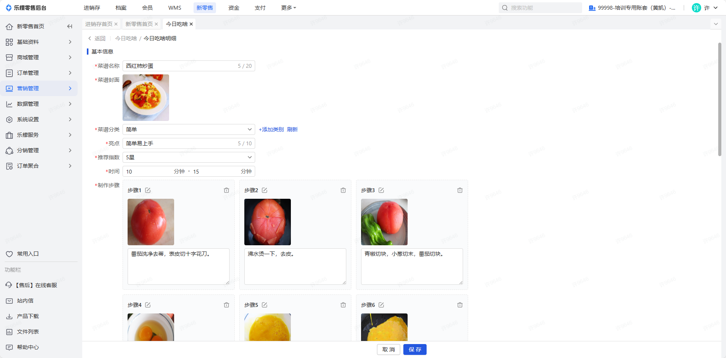Click the 亮点 input field

pyautogui.click(x=189, y=143)
